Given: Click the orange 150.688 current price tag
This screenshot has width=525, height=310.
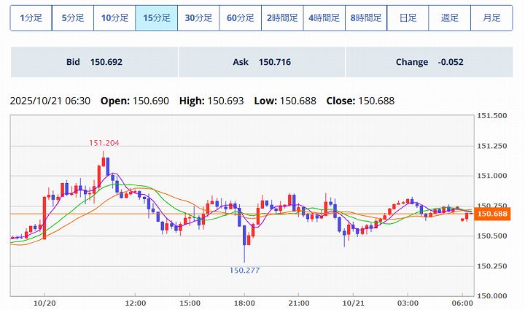Looking at the screenshot, I should tap(491, 214).
